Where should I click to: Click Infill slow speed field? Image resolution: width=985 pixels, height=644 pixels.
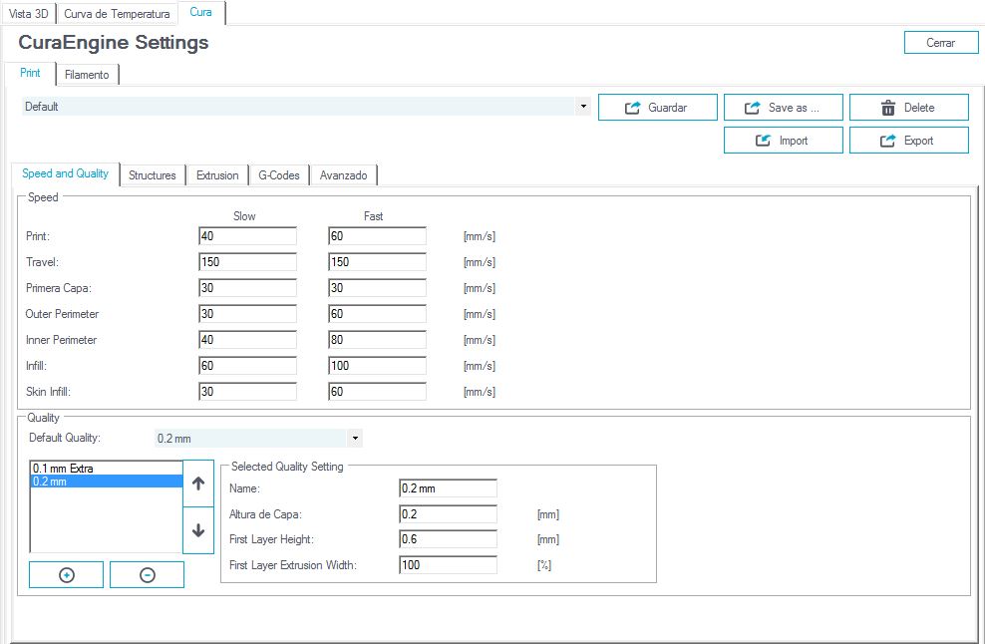(x=247, y=366)
